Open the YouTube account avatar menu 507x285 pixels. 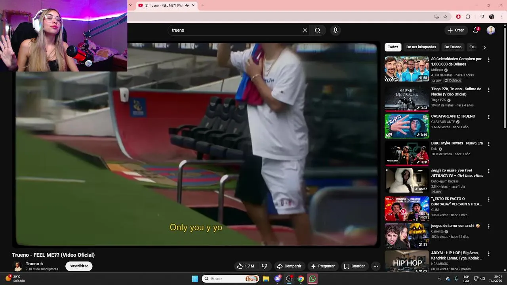[x=491, y=30]
